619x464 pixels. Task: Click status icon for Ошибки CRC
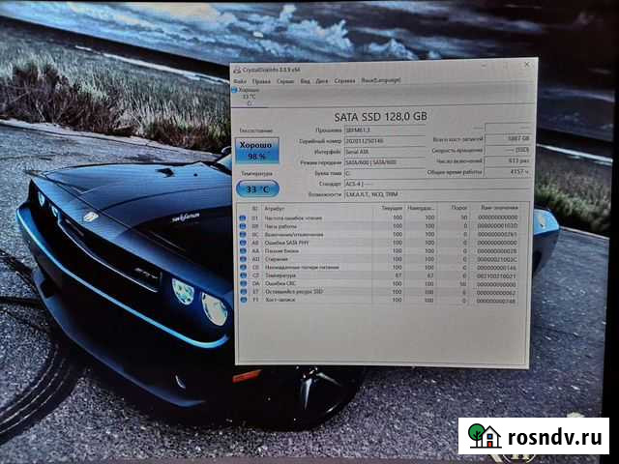coord(243,284)
